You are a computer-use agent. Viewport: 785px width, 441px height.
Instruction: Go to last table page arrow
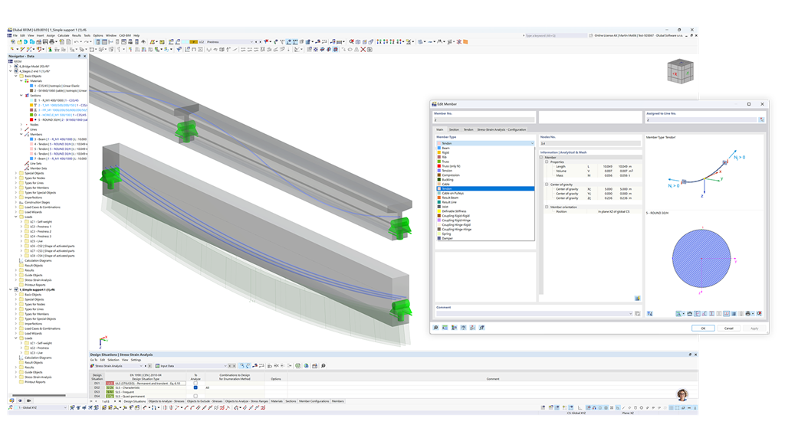[x=120, y=401]
